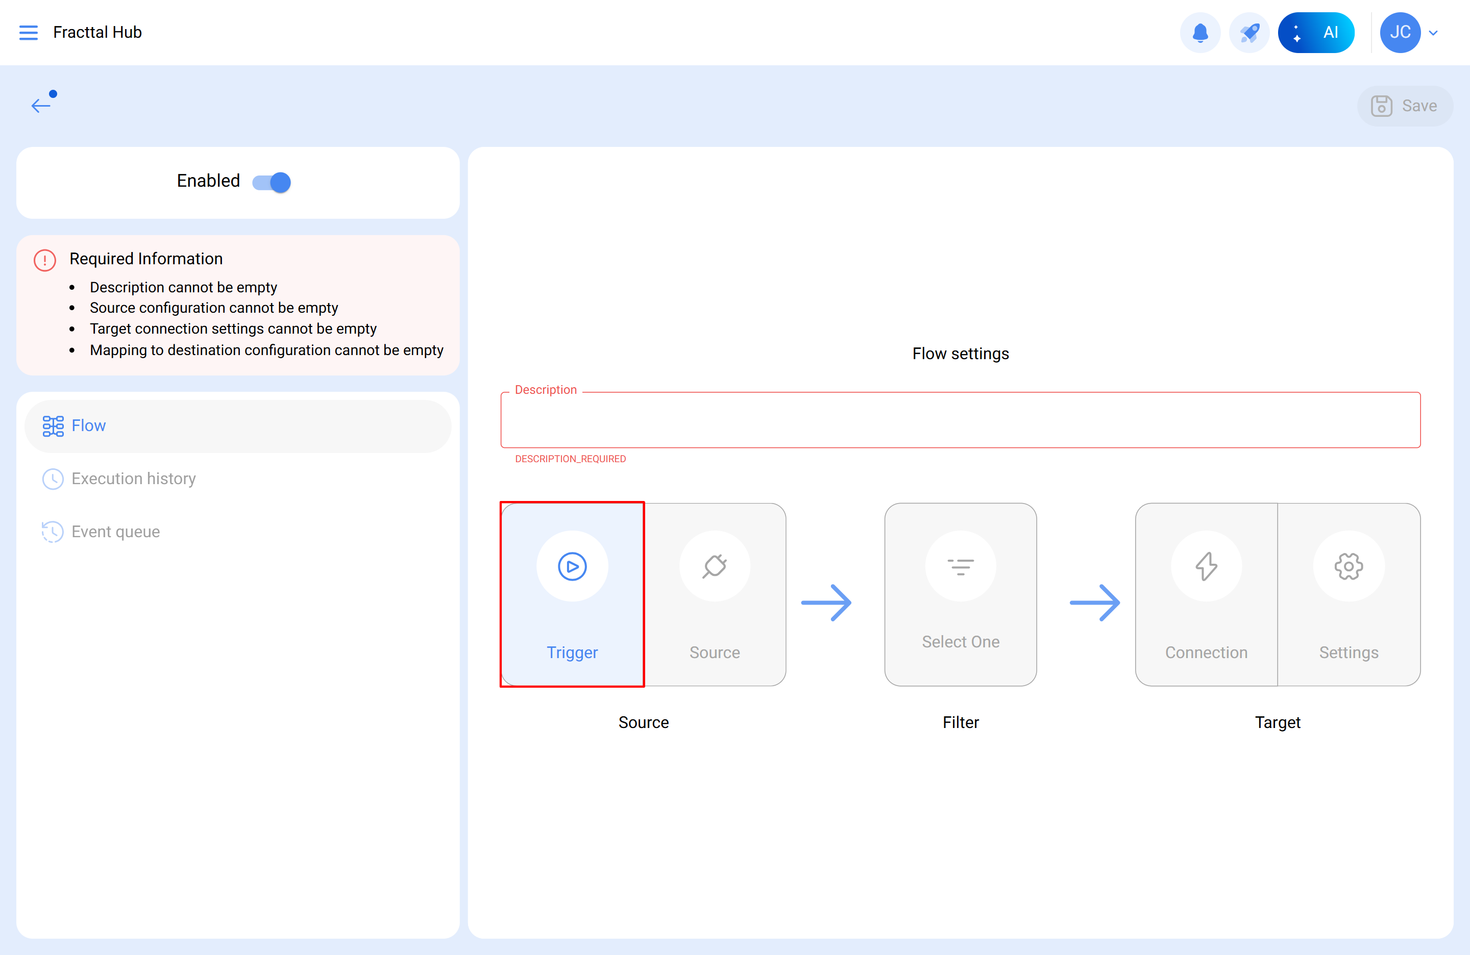The height and width of the screenshot is (955, 1470).
Task: Click the rocket icon in header
Action: (1249, 32)
